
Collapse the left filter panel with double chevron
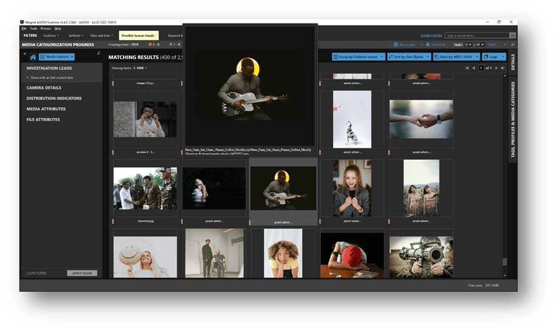(25, 54)
